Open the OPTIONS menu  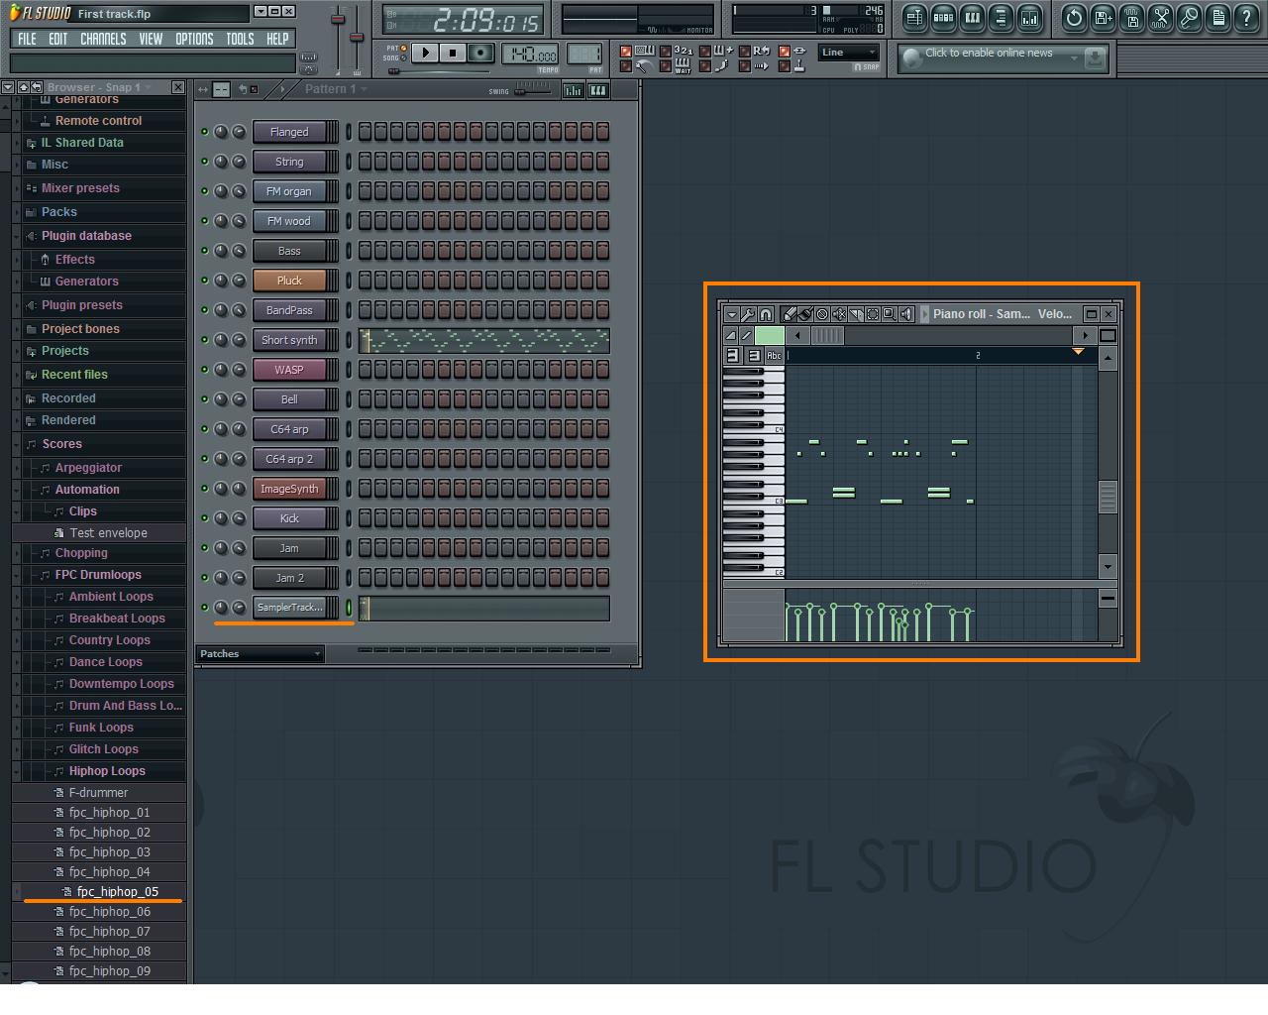(x=194, y=39)
